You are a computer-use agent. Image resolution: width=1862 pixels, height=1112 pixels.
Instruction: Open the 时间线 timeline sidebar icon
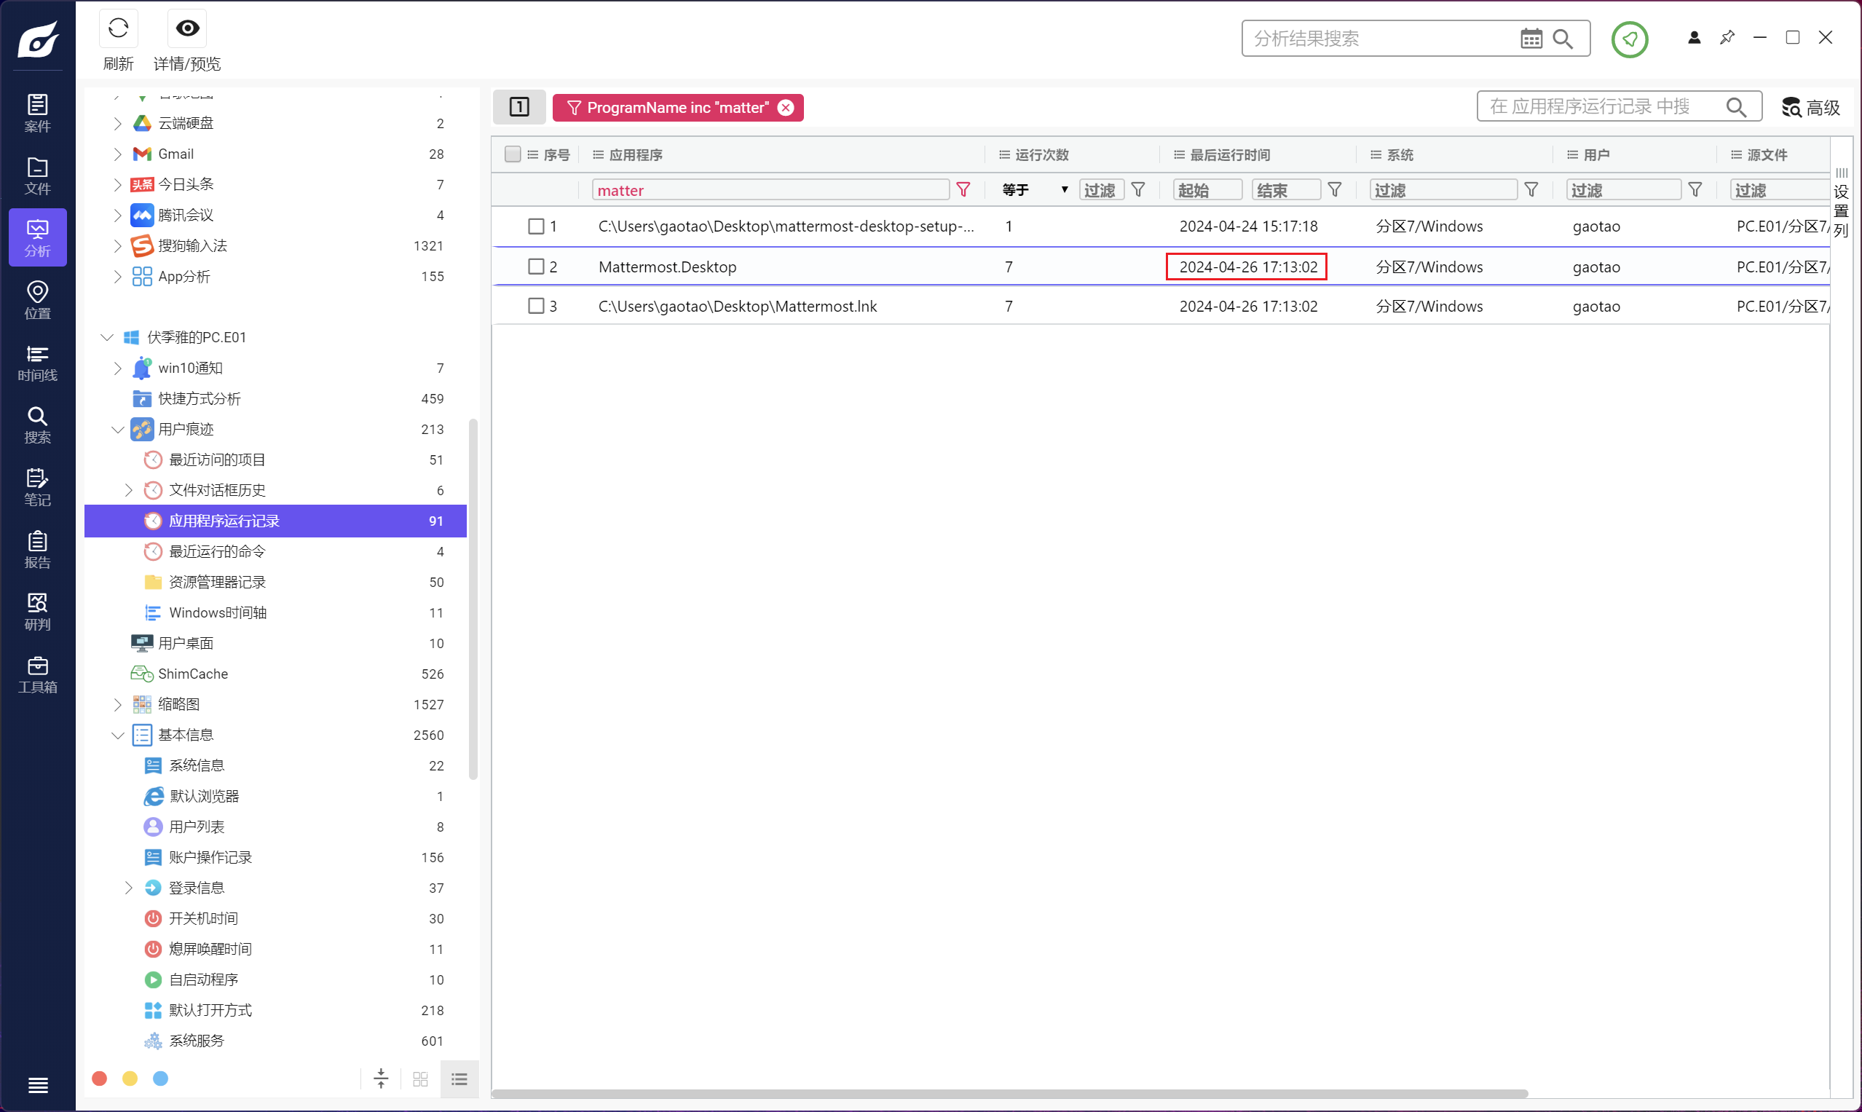37,363
